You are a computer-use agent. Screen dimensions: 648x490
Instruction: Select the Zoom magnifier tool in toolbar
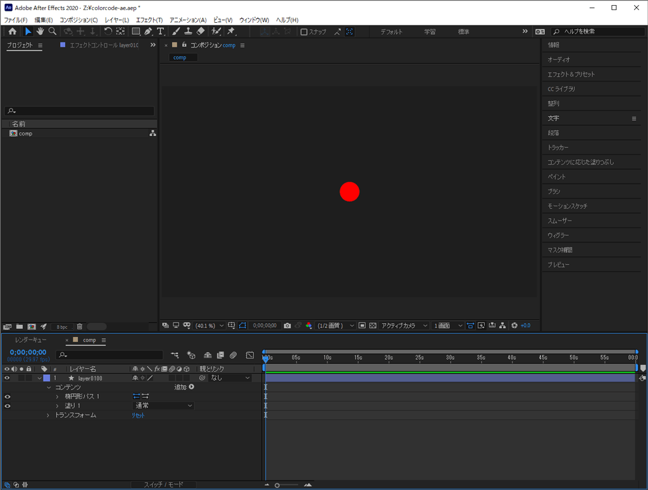coord(53,32)
